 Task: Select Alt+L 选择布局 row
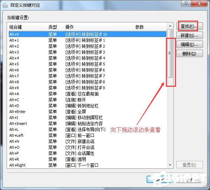click(87, 129)
